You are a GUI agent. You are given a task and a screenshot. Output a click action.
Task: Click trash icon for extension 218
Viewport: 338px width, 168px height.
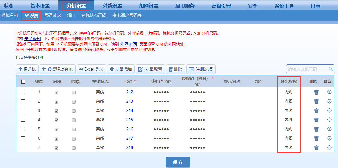[316, 148]
